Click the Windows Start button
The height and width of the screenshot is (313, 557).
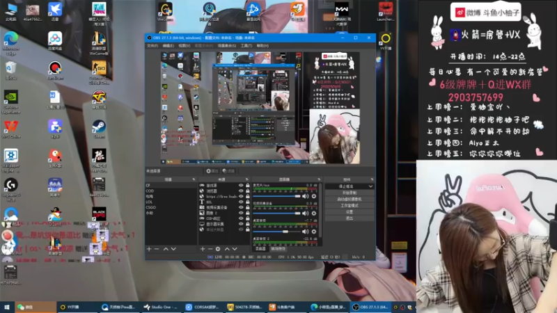point(7,307)
